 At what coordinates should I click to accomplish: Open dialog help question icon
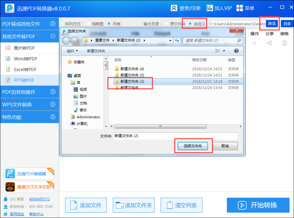[x=236, y=51]
